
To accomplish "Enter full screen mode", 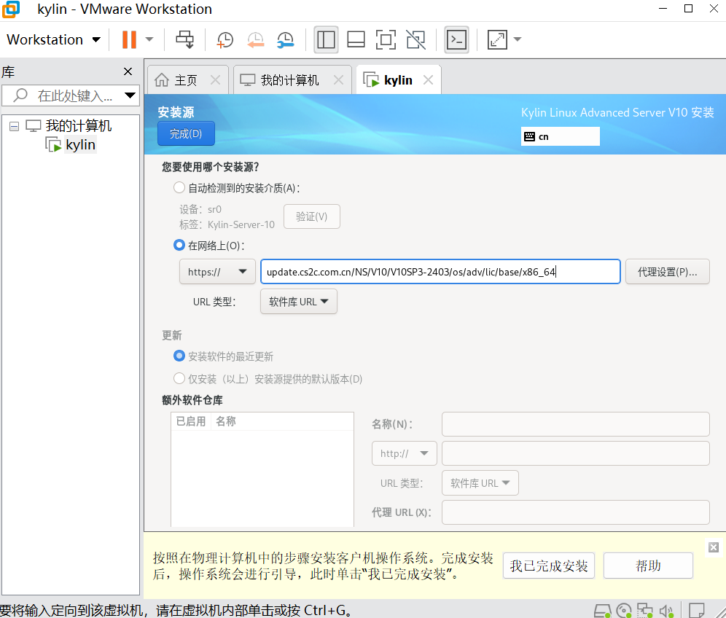I will tap(386, 40).
